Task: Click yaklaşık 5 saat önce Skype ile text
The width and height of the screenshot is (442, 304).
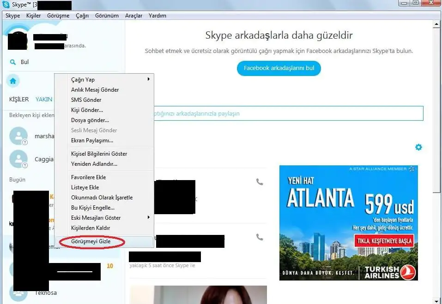Action: click(x=163, y=265)
